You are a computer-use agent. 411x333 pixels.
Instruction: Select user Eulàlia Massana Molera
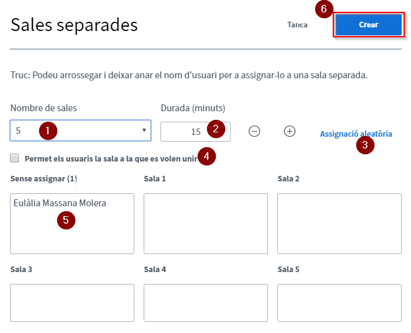point(60,203)
